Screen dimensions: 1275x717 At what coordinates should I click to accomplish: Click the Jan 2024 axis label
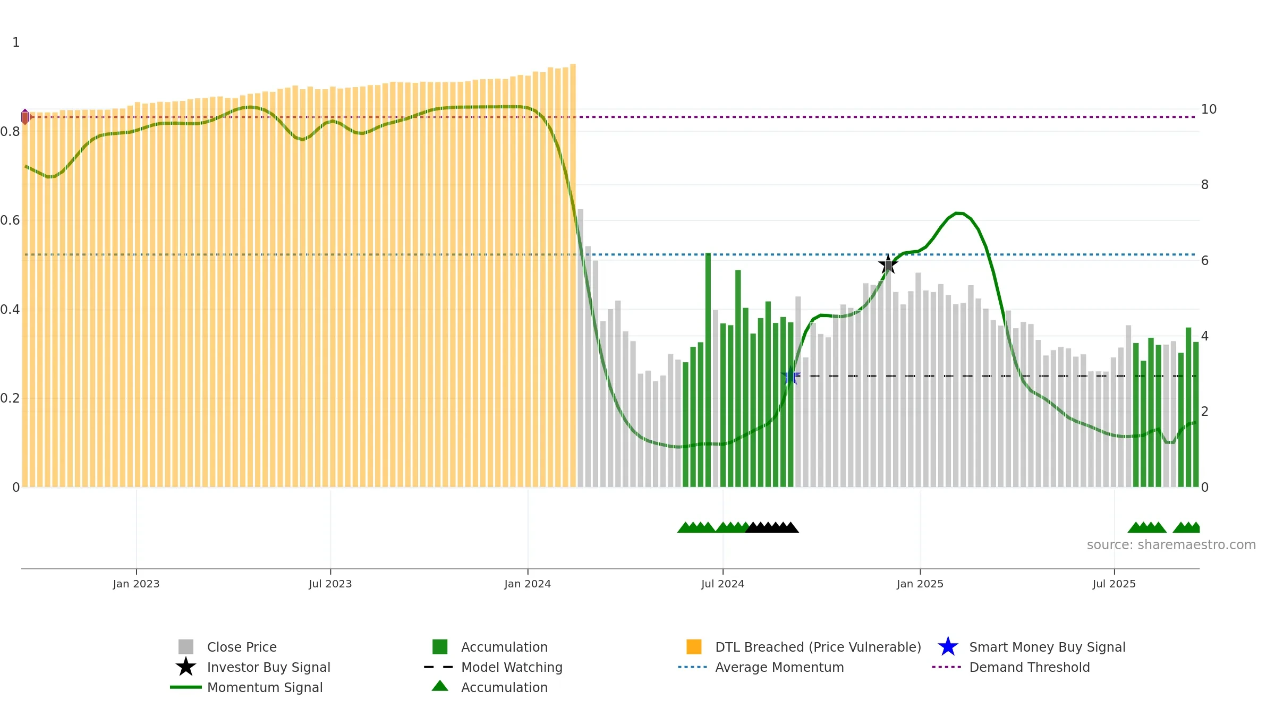point(528,584)
